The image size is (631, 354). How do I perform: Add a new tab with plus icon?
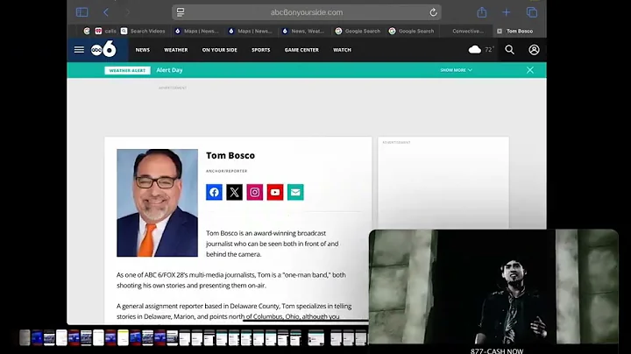(507, 12)
